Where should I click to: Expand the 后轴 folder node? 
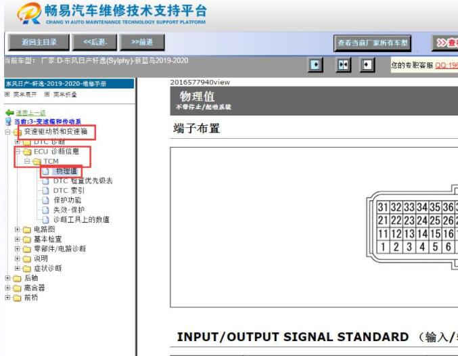(x=8, y=278)
